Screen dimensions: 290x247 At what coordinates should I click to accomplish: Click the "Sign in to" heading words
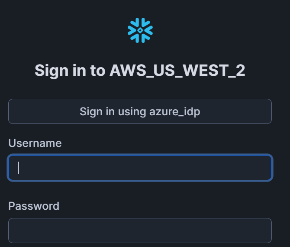pyautogui.click(x=70, y=71)
